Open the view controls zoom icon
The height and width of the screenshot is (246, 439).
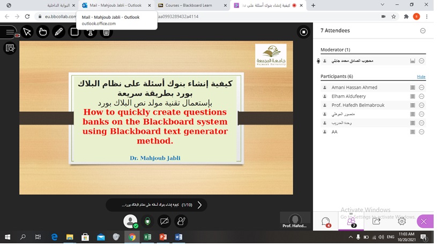[10, 48]
